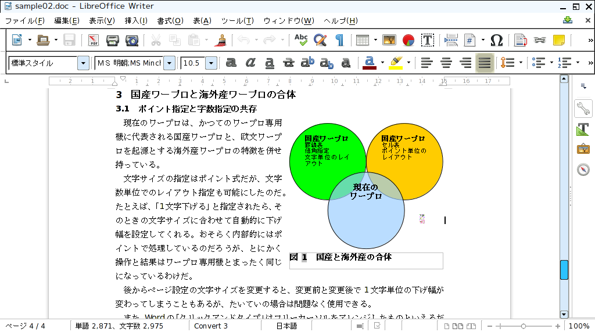Open font size dropdown (10.5)
The height and width of the screenshot is (332, 595).
tap(211, 63)
